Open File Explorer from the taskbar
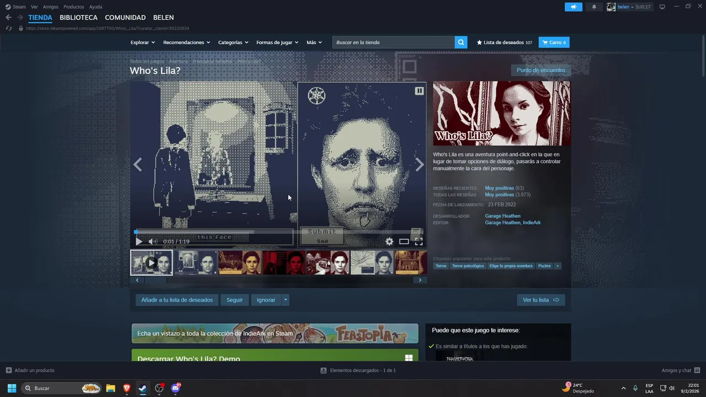The width and height of the screenshot is (706, 397). [x=110, y=388]
